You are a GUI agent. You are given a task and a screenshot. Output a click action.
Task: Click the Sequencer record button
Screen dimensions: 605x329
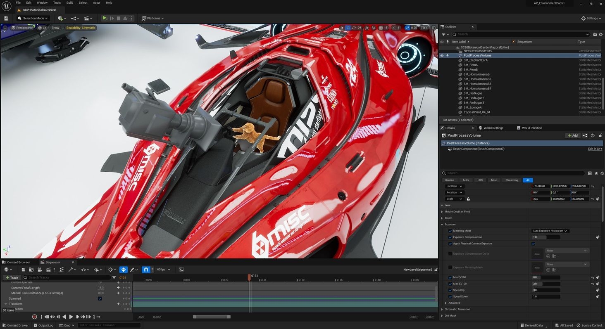[x=34, y=317]
